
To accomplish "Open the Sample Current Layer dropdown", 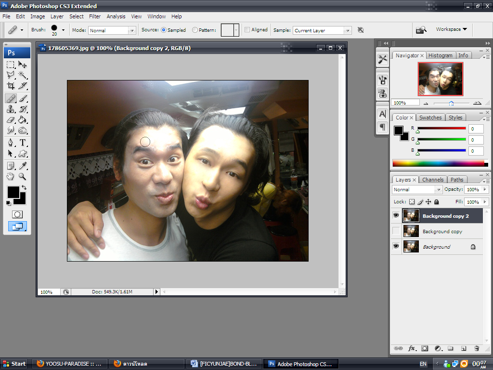I will tap(322, 30).
